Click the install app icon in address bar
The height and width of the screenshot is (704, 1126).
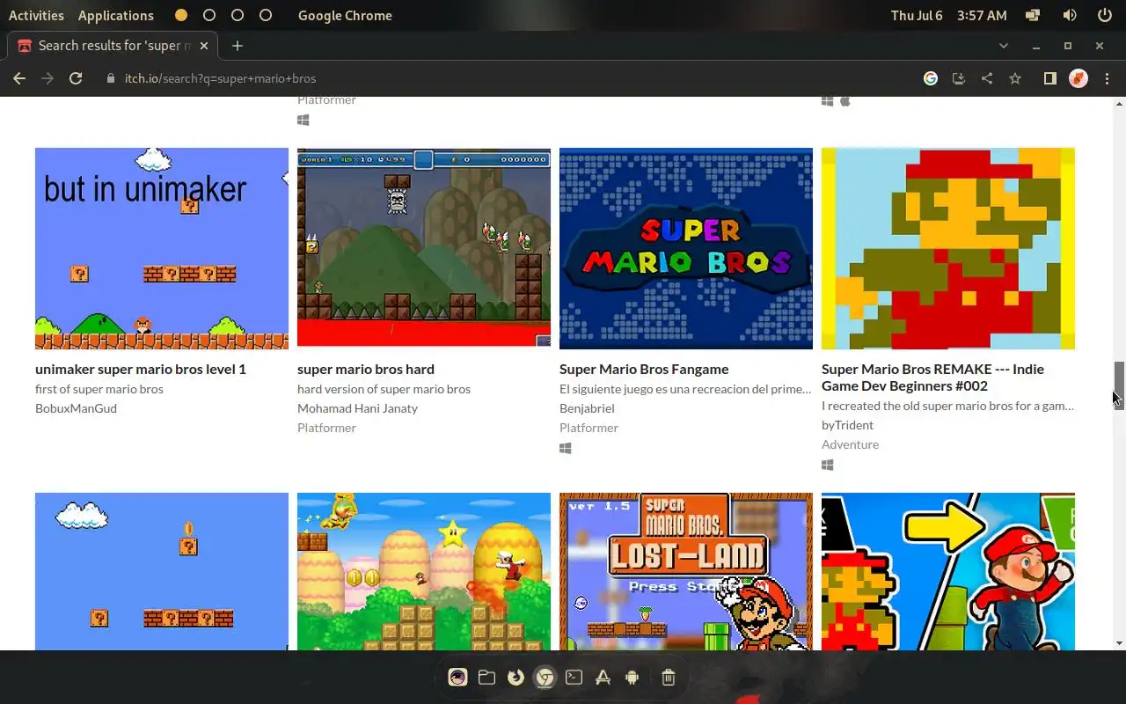959,78
